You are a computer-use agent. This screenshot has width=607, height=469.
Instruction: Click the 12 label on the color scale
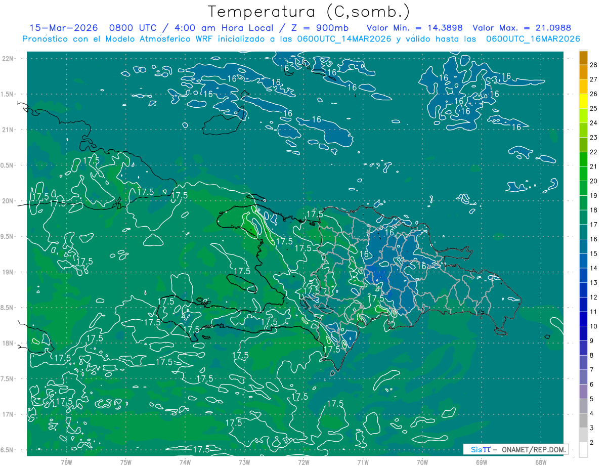point(594,297)
